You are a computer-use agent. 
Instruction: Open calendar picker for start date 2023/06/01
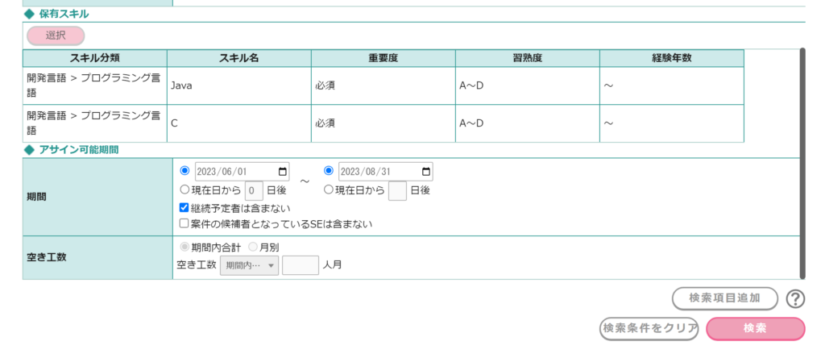tap(282, 172)
